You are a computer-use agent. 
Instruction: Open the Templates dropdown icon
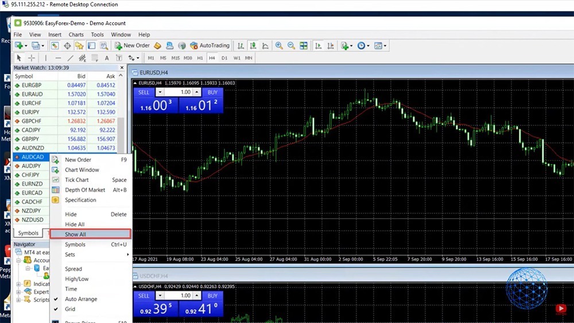click(381, 46)
